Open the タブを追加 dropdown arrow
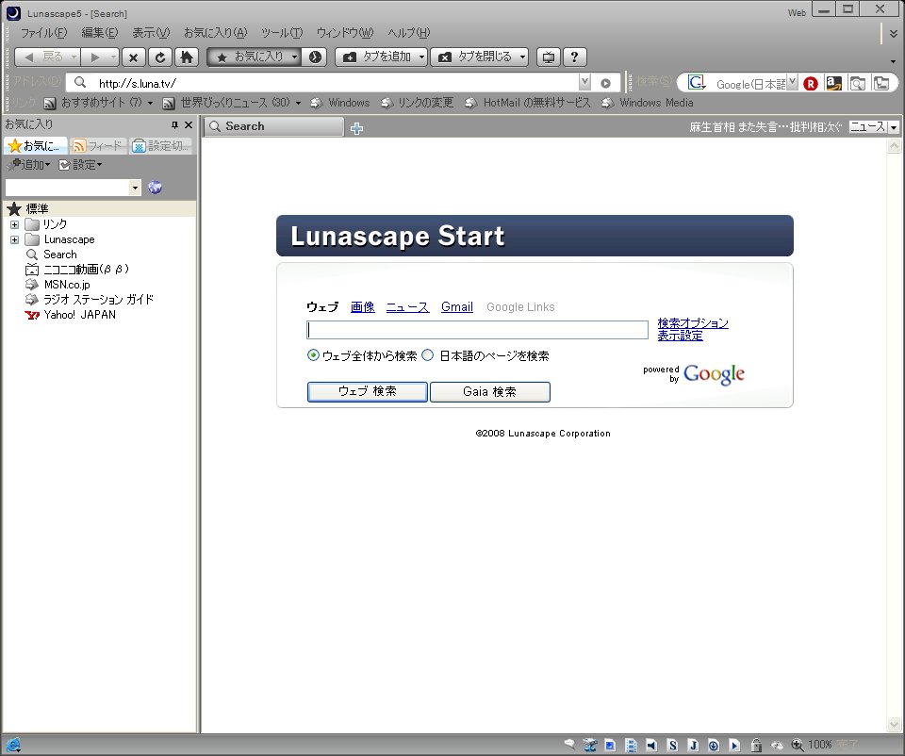The width and height of the screenshot is (905, 756). (421, 58)
